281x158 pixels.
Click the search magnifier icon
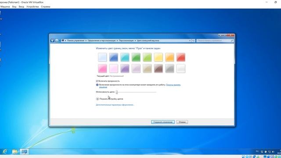232,41
